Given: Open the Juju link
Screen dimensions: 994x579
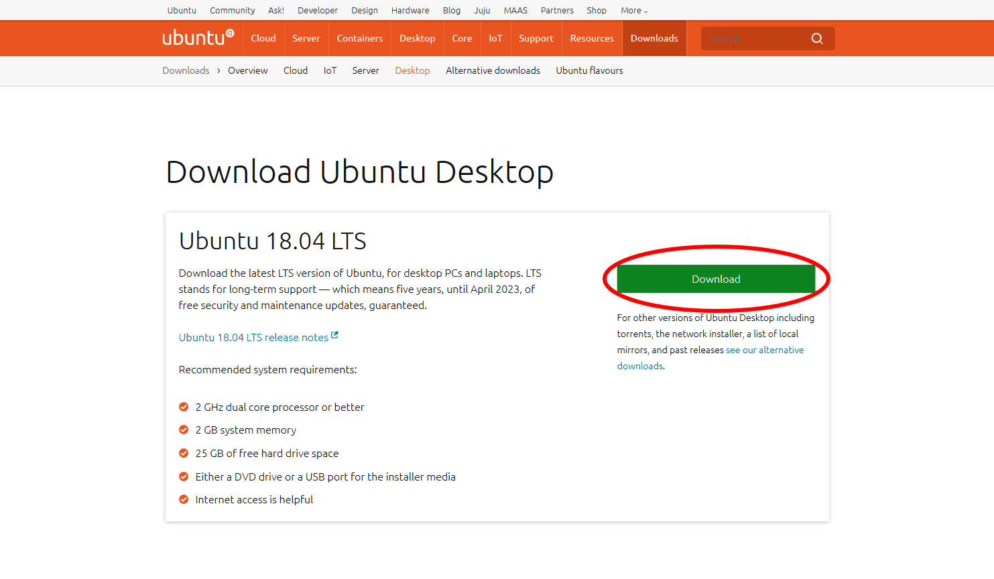Looking at the screenshot, I should [x=482, y=10].
